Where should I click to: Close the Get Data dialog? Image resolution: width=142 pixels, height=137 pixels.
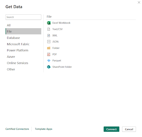139,2
